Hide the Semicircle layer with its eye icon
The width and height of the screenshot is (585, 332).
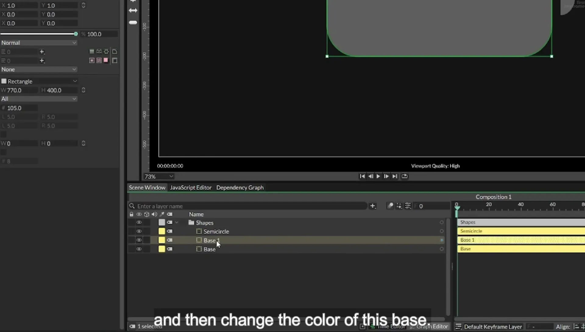(x=139, y=231)
